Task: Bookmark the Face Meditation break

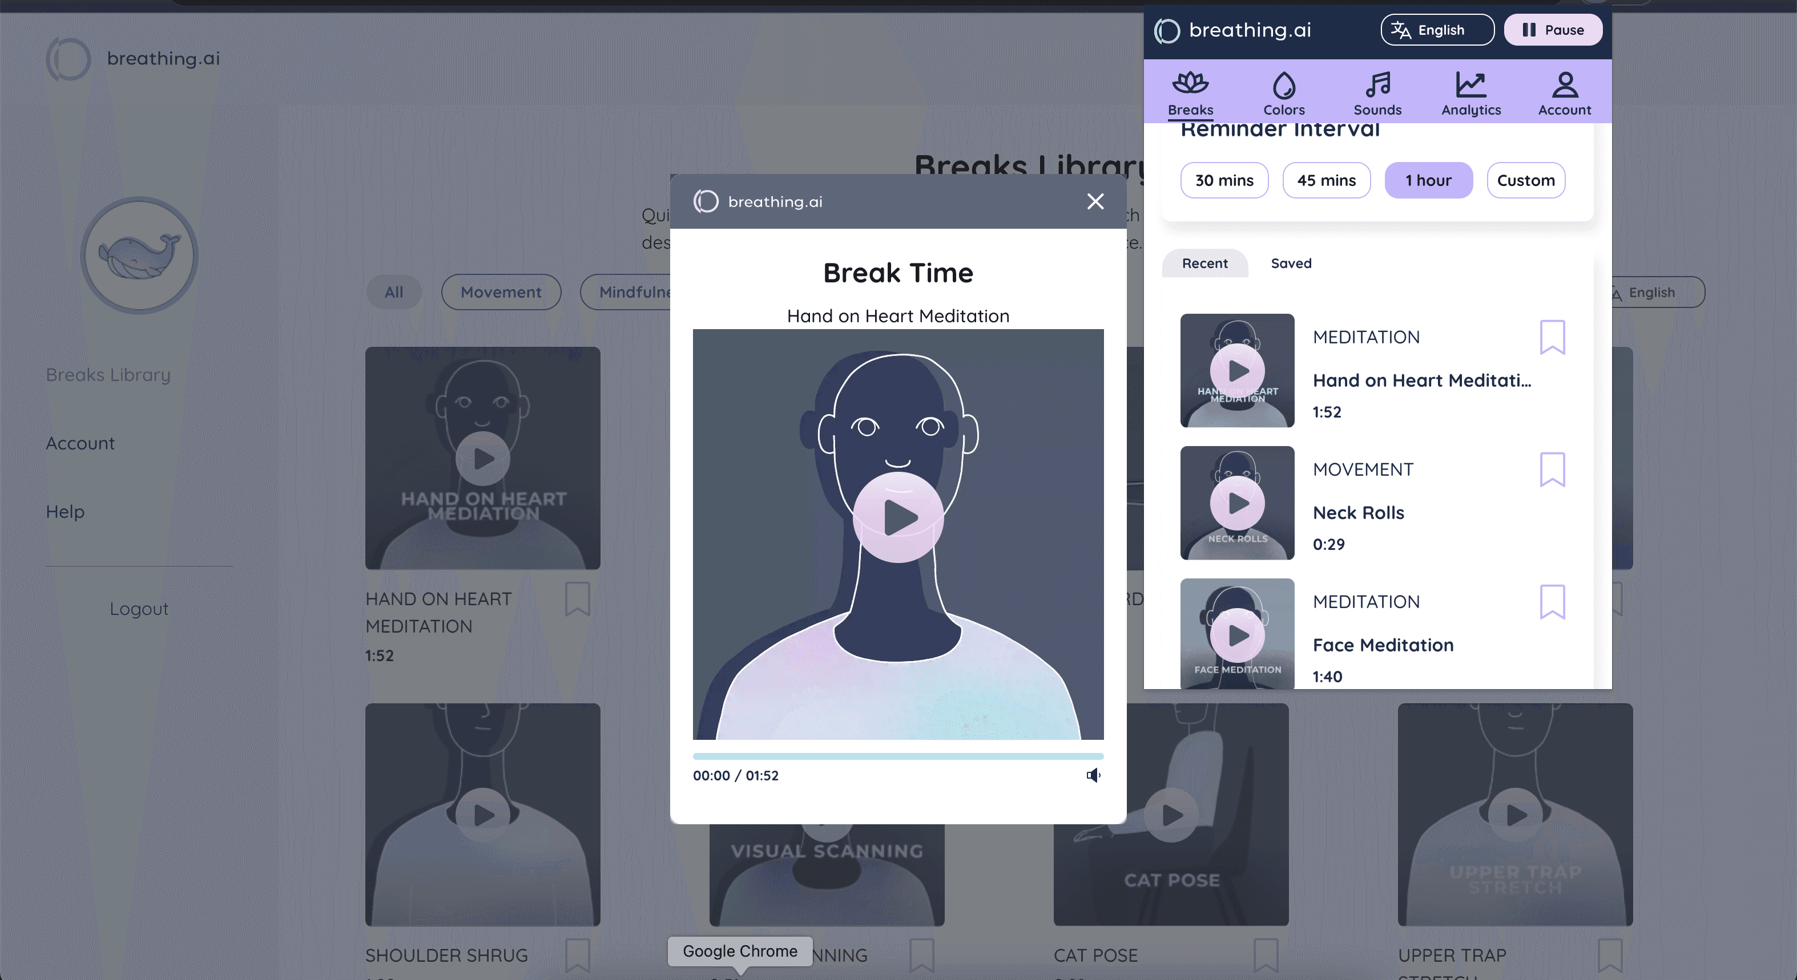Action: (1552, 602)
